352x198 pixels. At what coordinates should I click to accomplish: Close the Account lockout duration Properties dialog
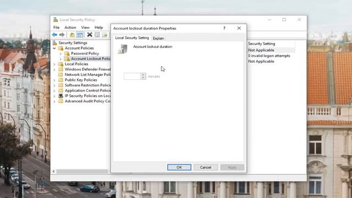coord(239,28)
